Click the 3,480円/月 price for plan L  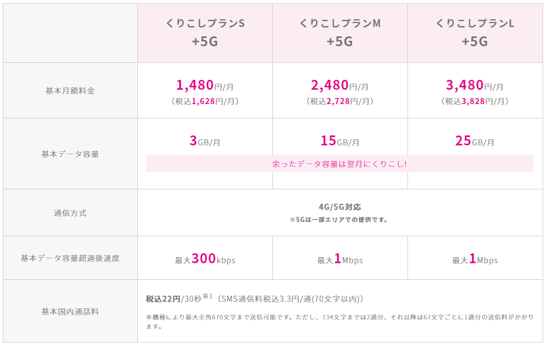coord(475,85)
